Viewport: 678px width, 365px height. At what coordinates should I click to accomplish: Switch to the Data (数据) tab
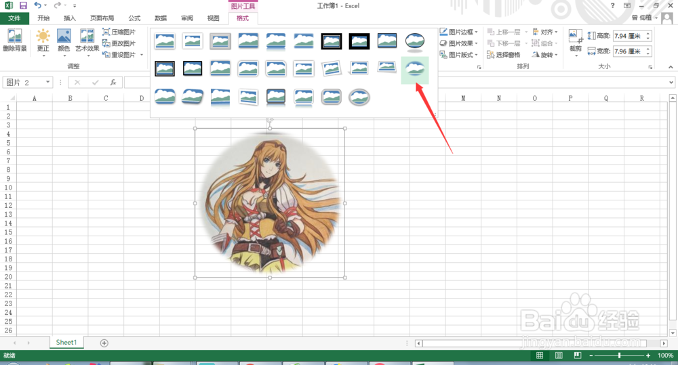[161, 18]
